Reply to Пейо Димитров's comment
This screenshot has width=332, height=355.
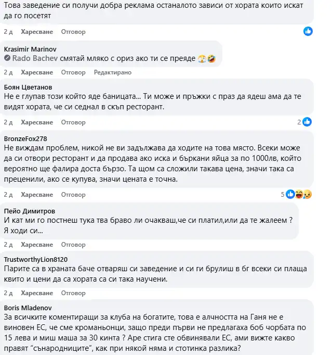pos(73,245)
